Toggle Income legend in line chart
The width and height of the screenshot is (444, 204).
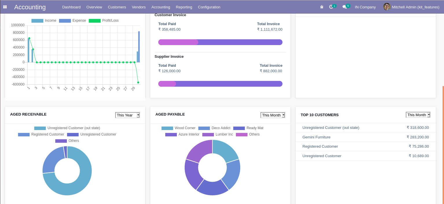click(x=44, y=21)
